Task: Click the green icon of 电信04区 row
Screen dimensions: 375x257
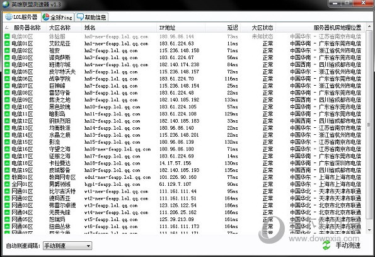Action: [x=7, y=64]
